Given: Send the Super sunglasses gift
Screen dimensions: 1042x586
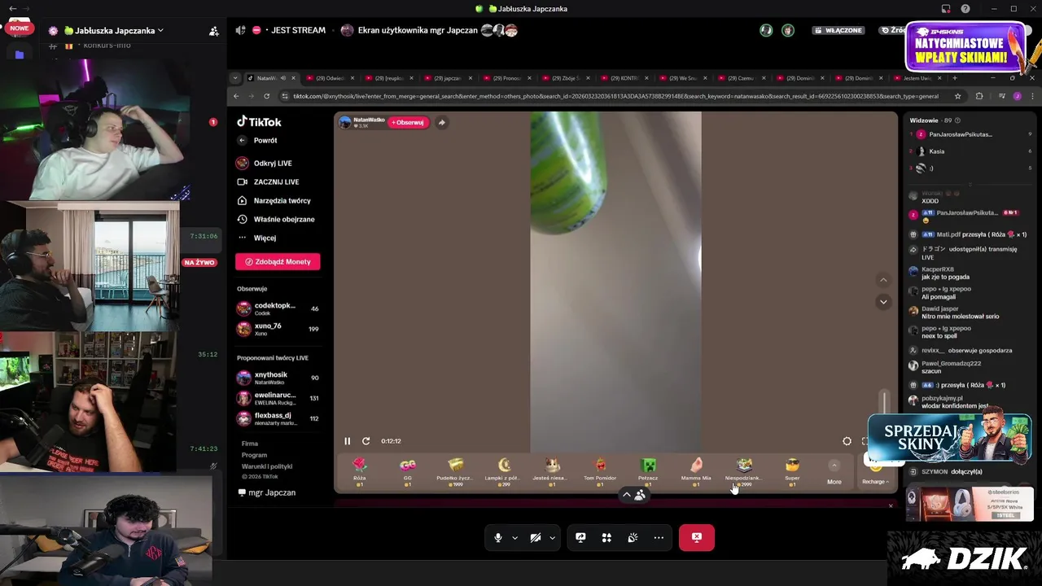Looking at the screenshot, I should pyautogui.click(x=792, y=472).
